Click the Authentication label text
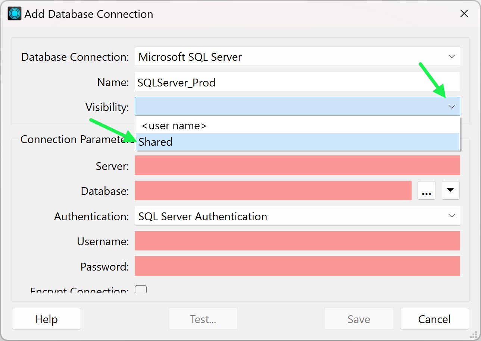 click(91, 216)
